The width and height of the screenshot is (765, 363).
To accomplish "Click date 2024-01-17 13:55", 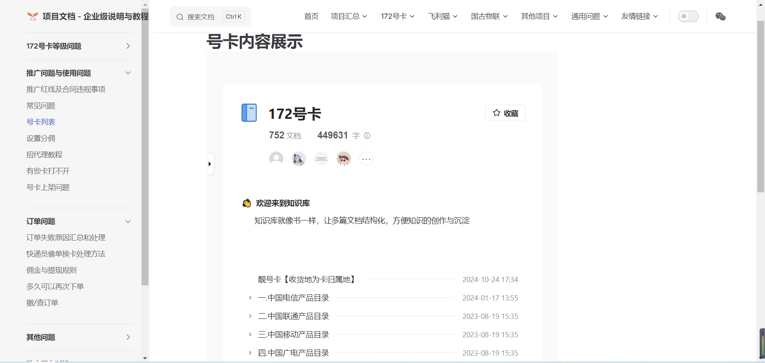I will click(490, 298).
